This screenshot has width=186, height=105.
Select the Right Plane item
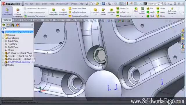click(x=12, y=47)
